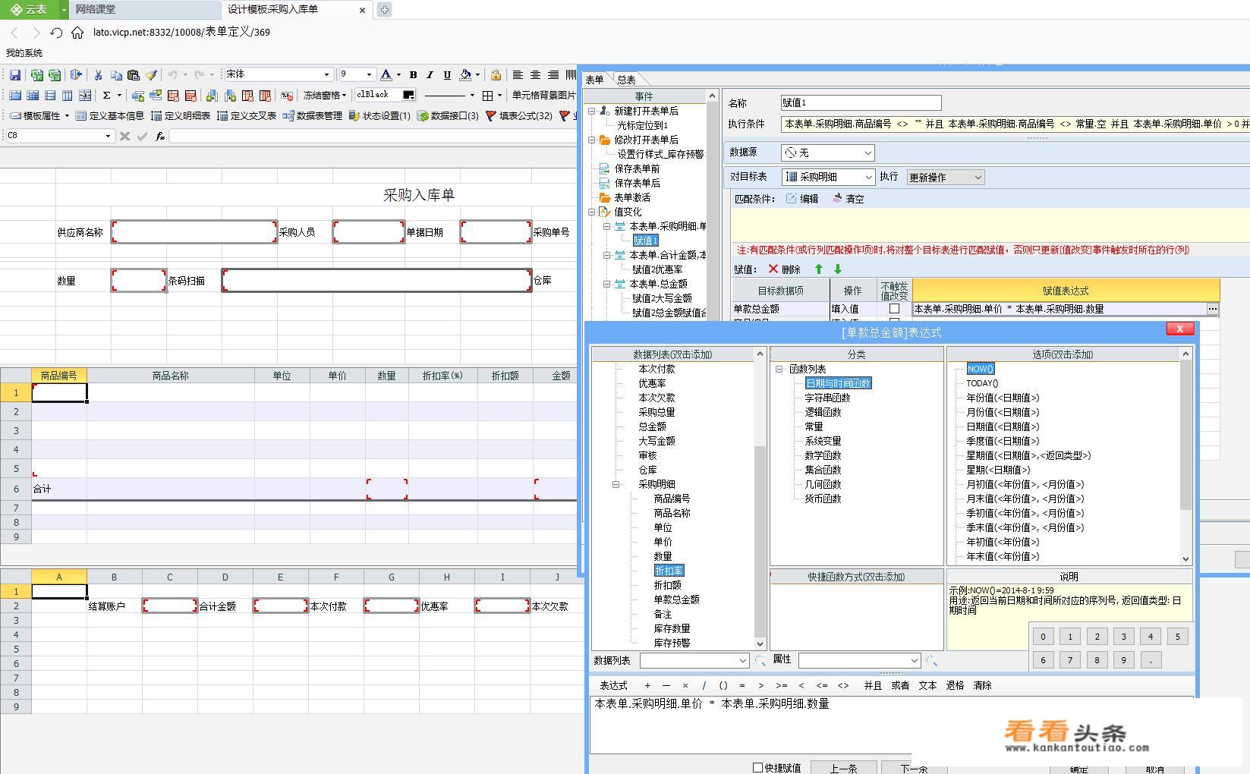Enable the 快捷赋值 checkbox
Screen dimensions: 1250x774
757,767
